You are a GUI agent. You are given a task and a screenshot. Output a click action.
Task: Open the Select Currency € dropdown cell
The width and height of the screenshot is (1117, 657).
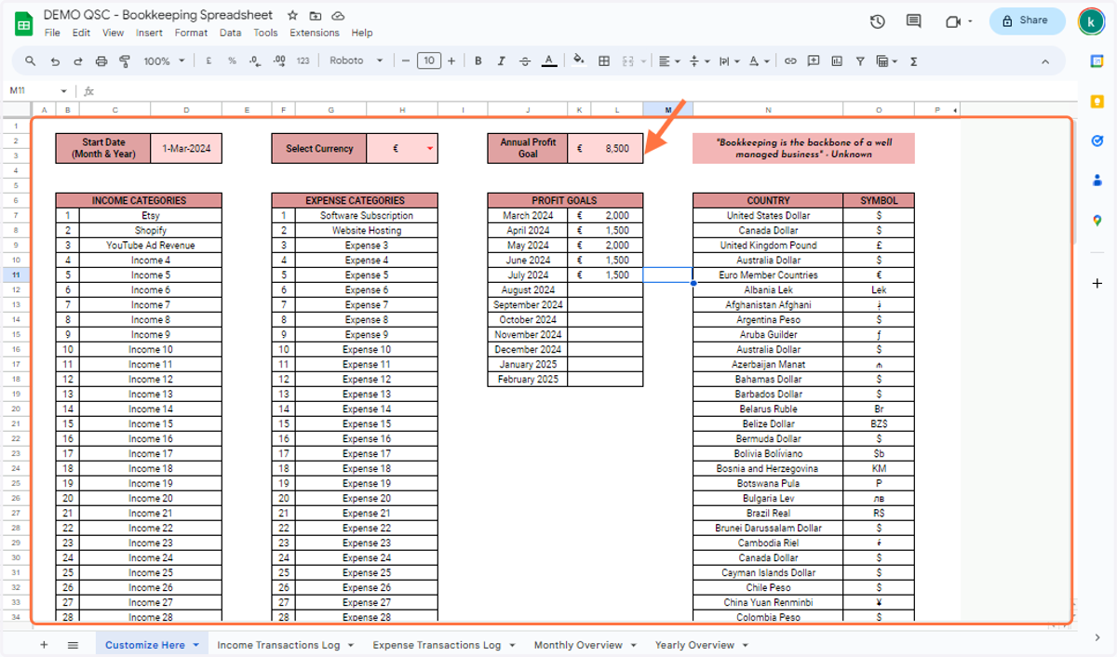402,148
